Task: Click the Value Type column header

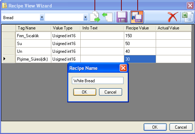Action: (x=66, y=28)
